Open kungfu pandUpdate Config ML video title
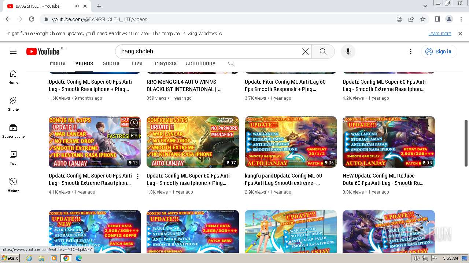The width and height of the screenshot is (469, 263). pyautogui.click(x=283, y=179)
